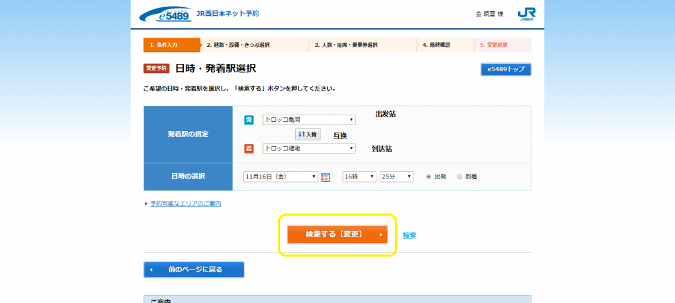The image size is (675, 303).
Task: Open the departure station dropdown トロッコ亀岡
Action: coord(309,120)
